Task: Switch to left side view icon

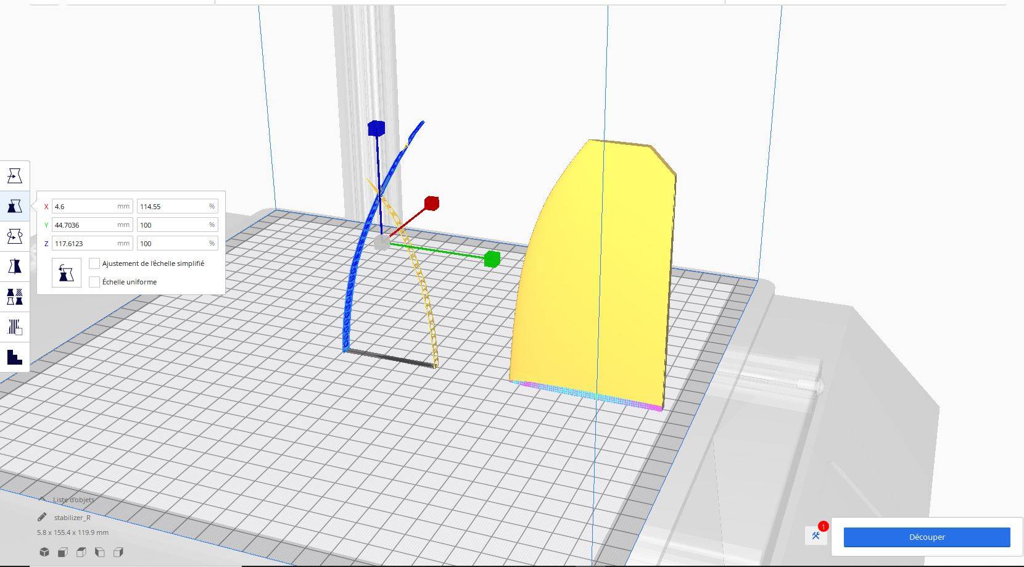Action: tap(100, 552)
